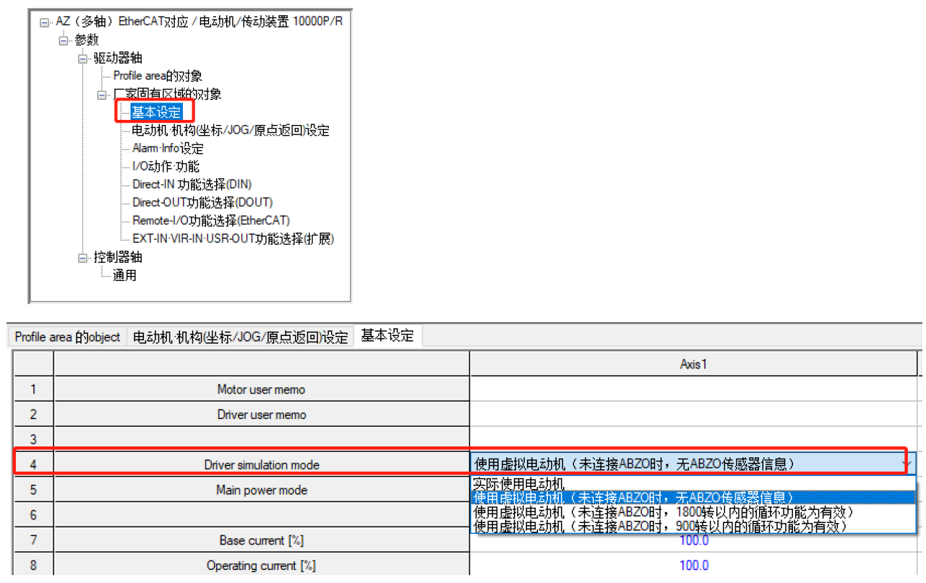Switch to 电动机·机构 settings tab

(240, 337)
